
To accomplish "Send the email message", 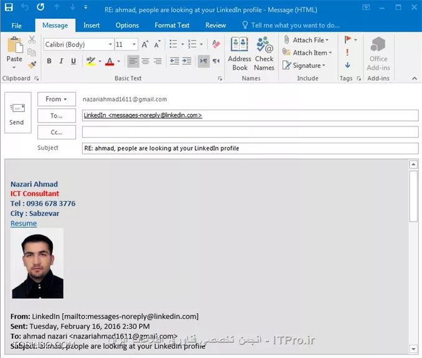I will pyautogui.click(x=18, y=113).
